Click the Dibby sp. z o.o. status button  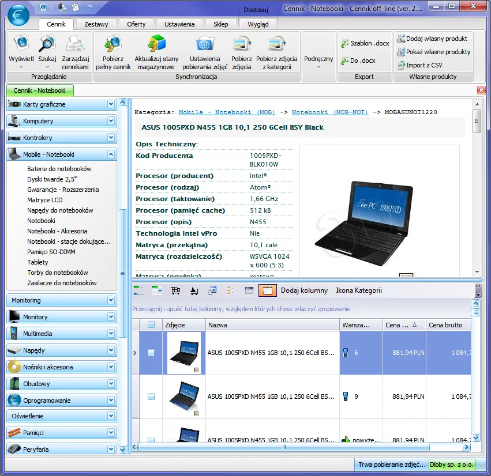click(x=452, y=464)
